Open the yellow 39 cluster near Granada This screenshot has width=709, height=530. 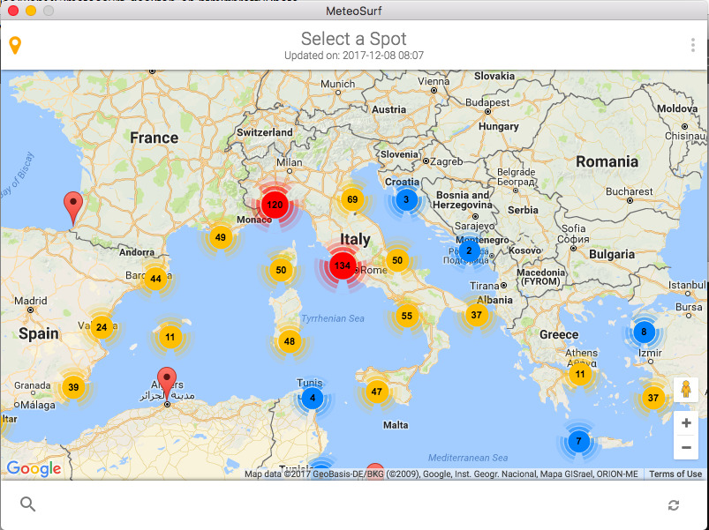(x=73, y=387)
